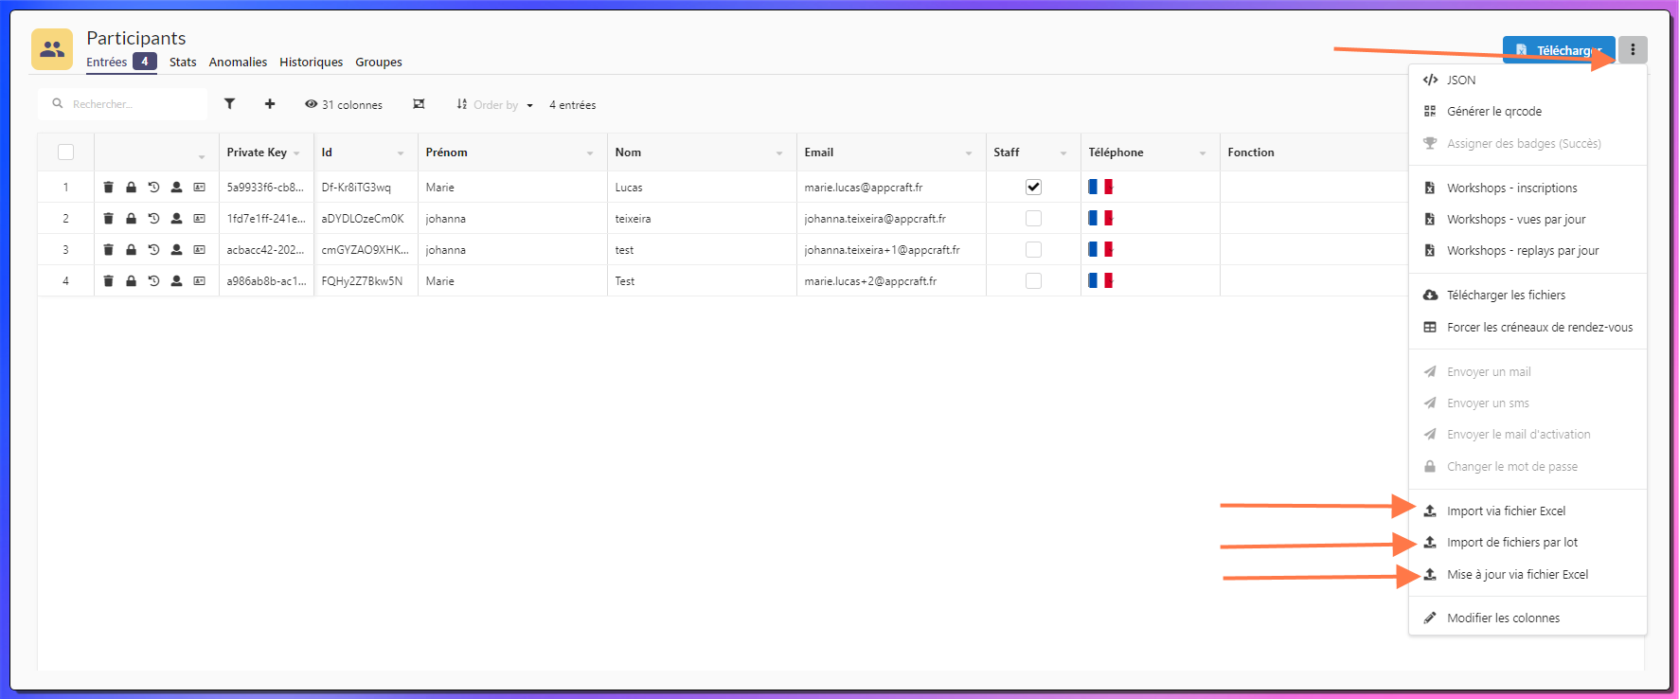This screenshot has height=699, width=1679.
Task: Delete Marie Lucas row with trash icon
Action: [108, 188]
